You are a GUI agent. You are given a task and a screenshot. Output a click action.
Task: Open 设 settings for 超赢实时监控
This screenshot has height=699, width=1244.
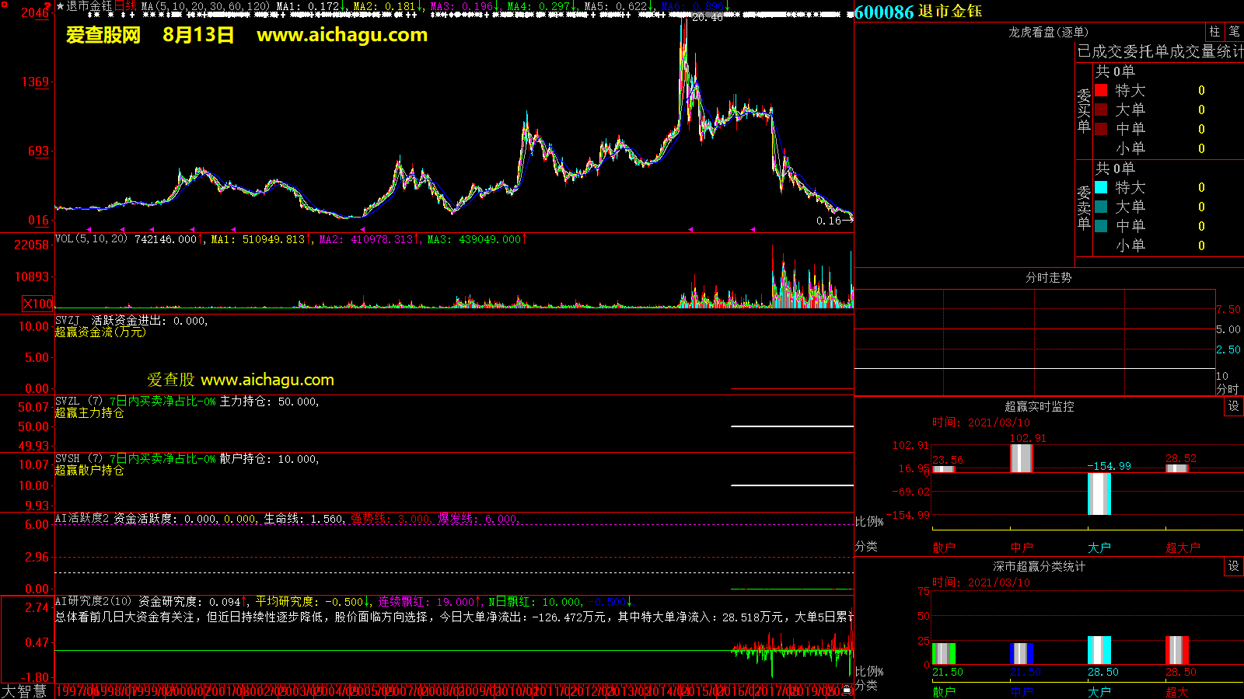(x=1234, y=406)
